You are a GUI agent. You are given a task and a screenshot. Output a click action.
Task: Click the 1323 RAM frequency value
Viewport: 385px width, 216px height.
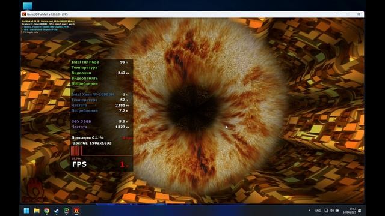[x=120, y=127]
